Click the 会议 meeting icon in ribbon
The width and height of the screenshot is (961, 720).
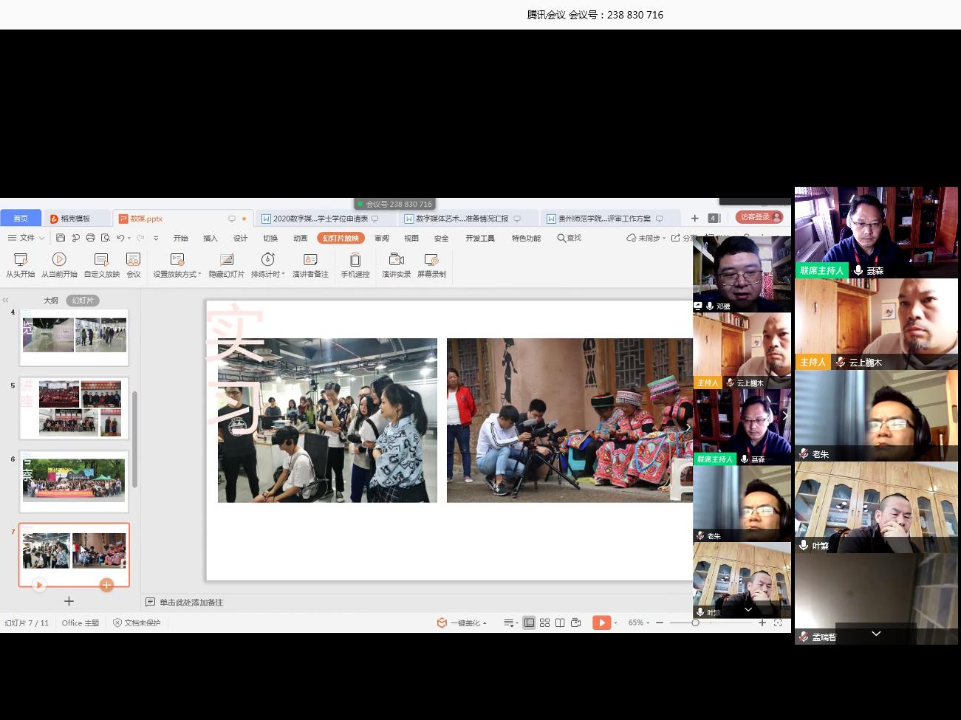(133, 265)
